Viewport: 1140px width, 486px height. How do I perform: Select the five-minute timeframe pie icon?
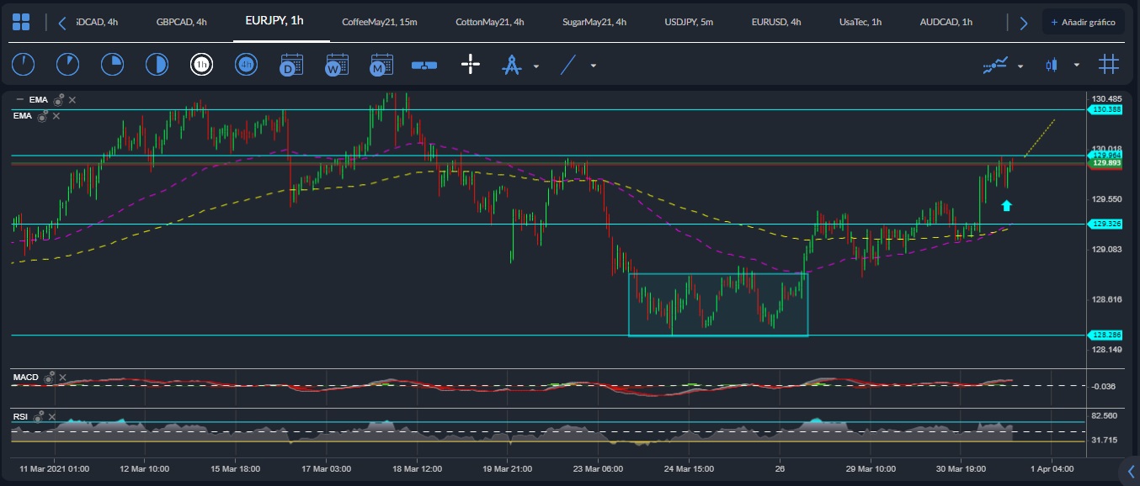tap(67, 64)
